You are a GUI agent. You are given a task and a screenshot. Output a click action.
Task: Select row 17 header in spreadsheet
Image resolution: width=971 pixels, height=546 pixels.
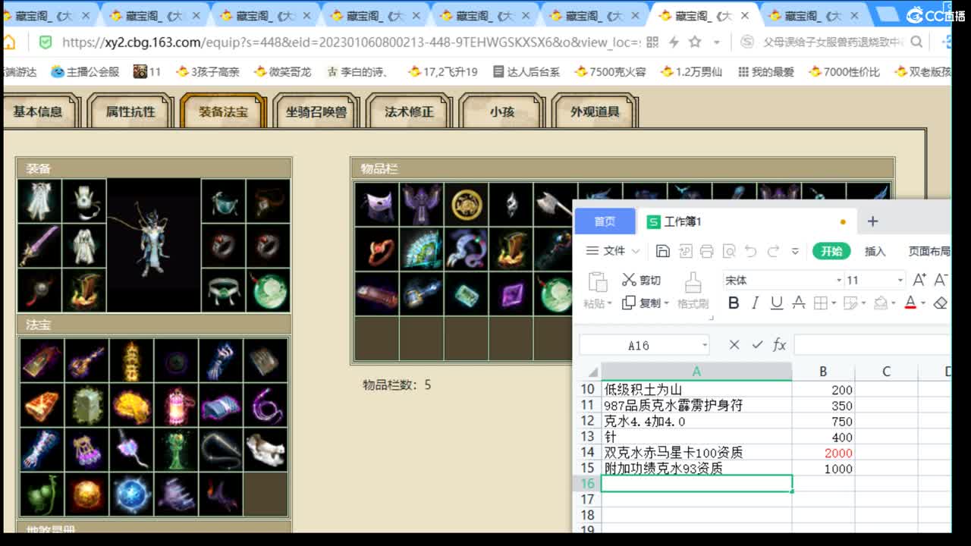588,500
